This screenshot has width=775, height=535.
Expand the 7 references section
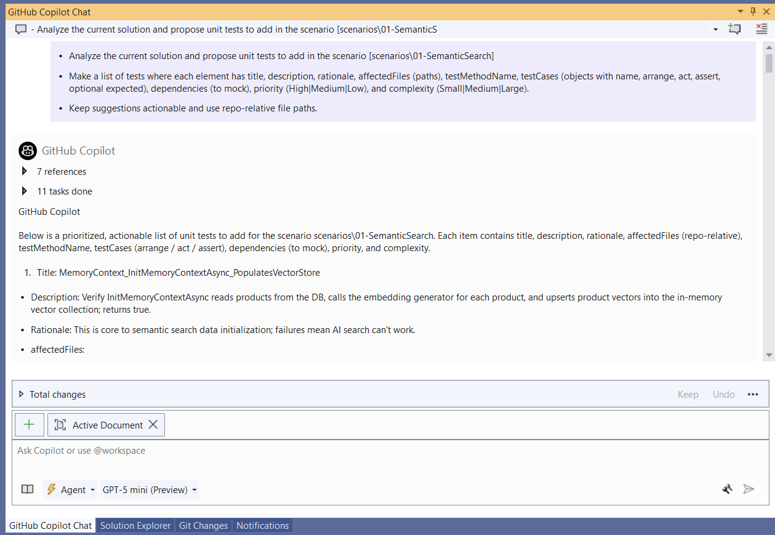[x=25, y=171]
